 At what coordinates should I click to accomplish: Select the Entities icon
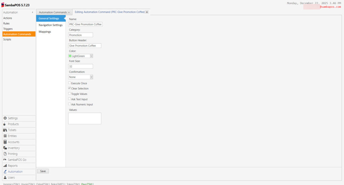pyautogui.click(x=5, y=136)
